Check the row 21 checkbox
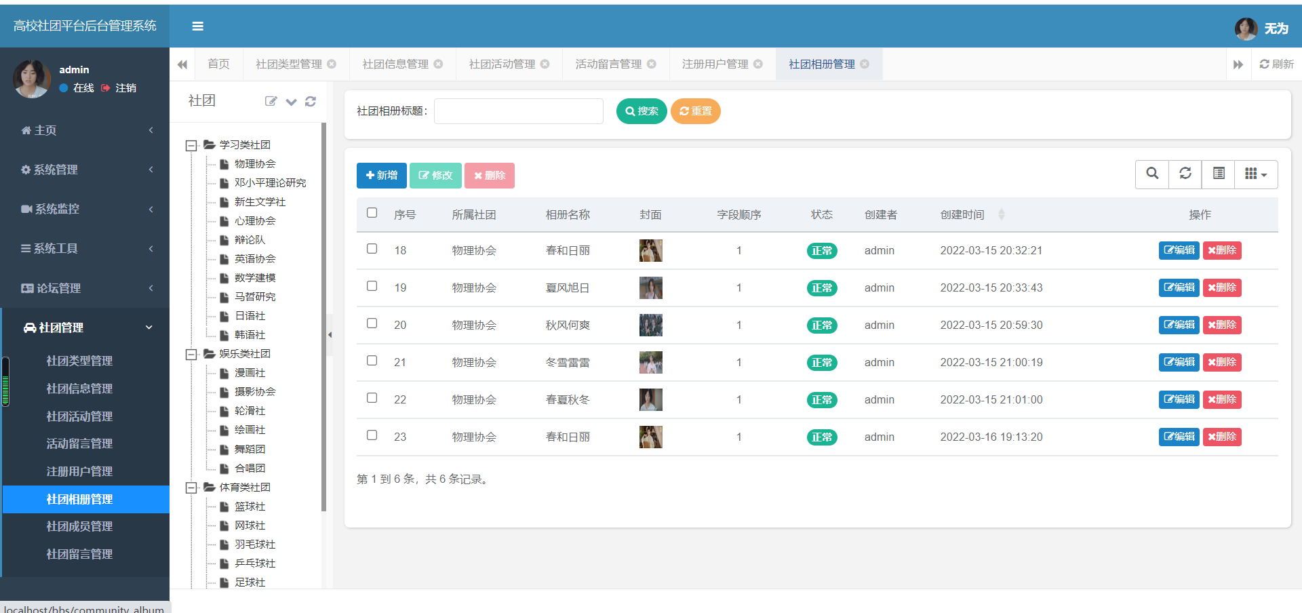 [372, 361]
